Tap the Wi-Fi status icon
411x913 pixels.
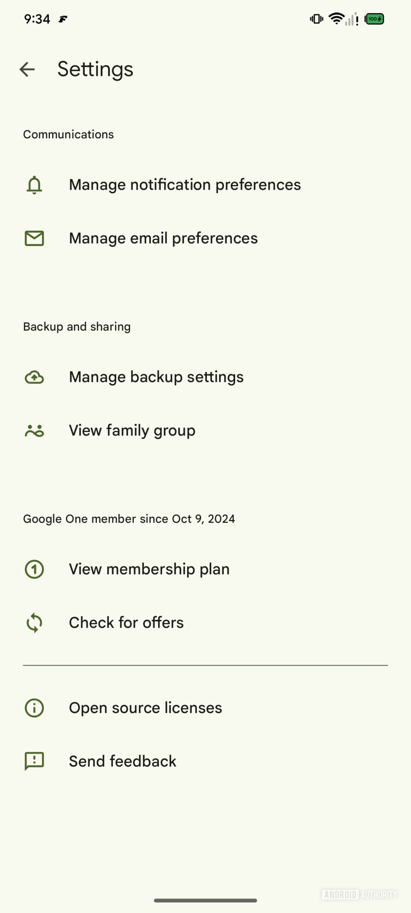(336, 19)
